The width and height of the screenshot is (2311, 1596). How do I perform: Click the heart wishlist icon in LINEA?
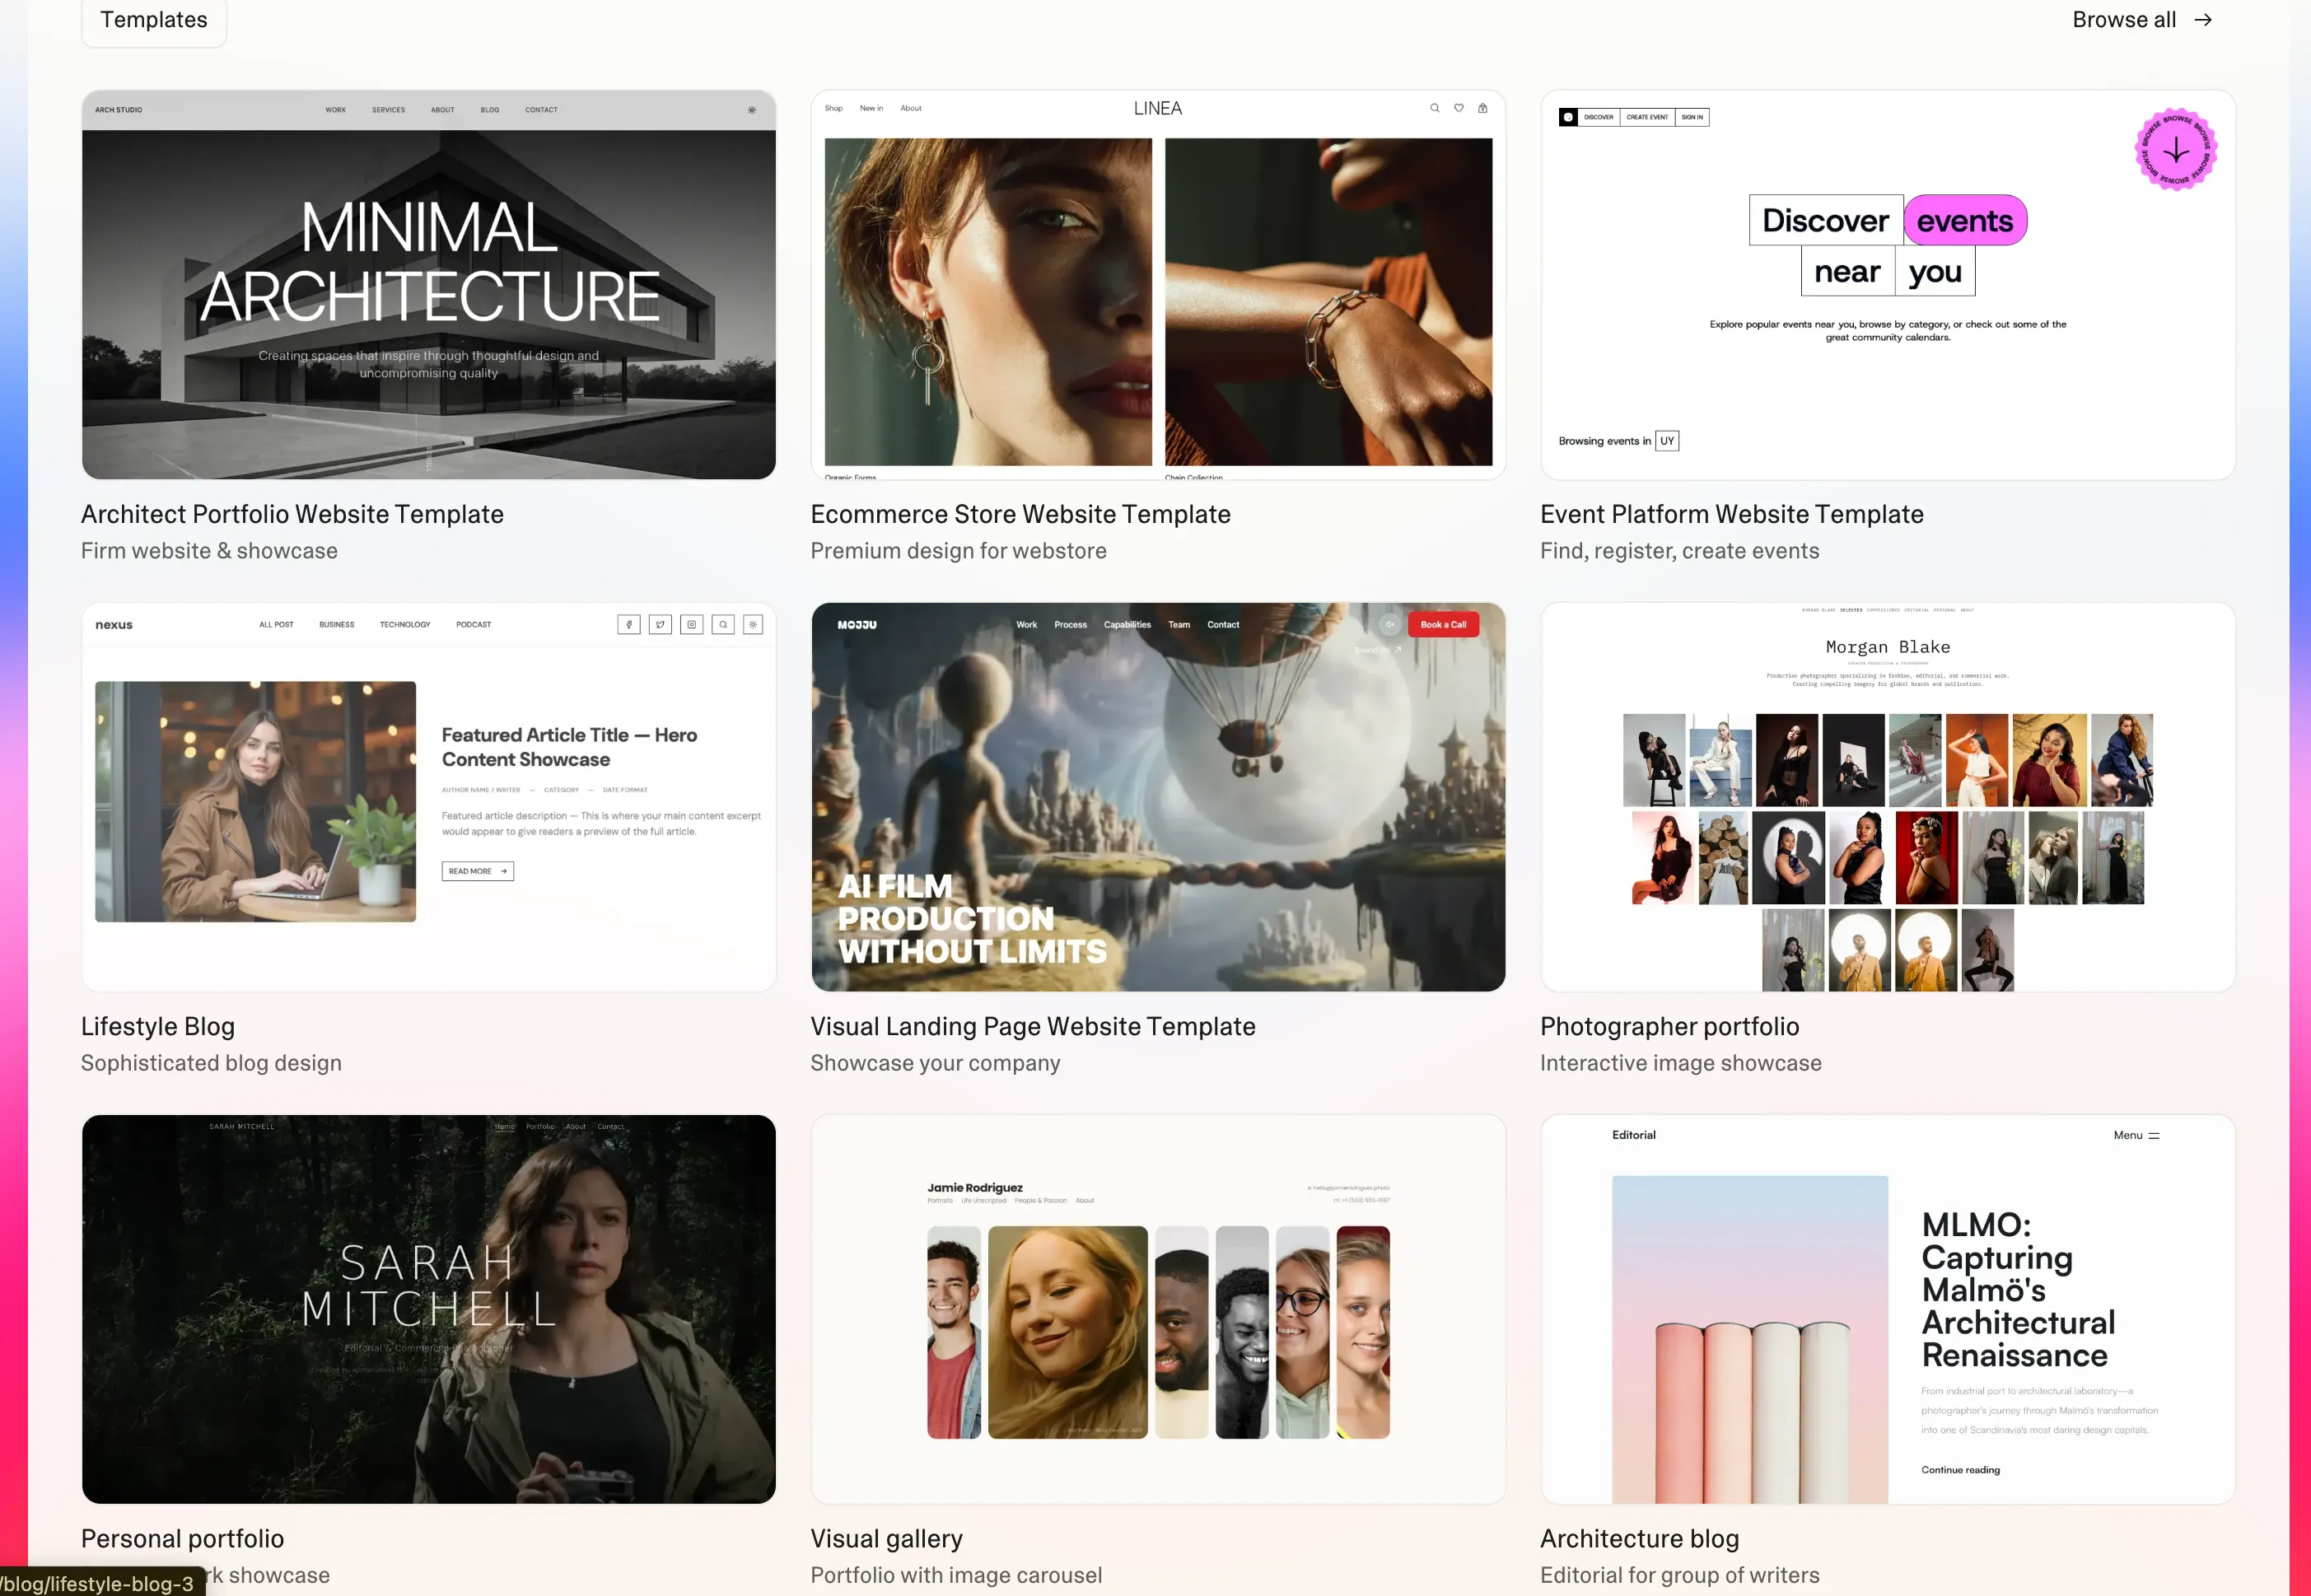click(1459, 108)
